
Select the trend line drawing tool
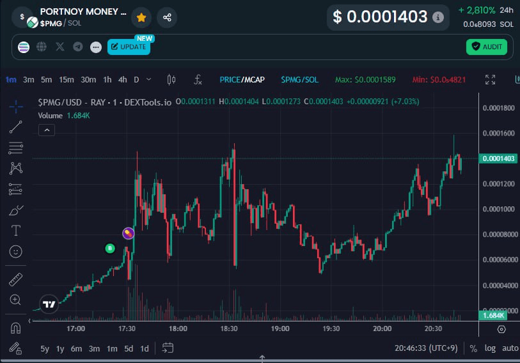(15, 127)
